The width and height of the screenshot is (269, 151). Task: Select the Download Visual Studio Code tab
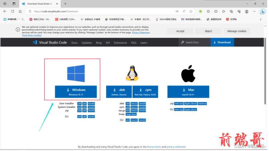[x=40, y=4]
